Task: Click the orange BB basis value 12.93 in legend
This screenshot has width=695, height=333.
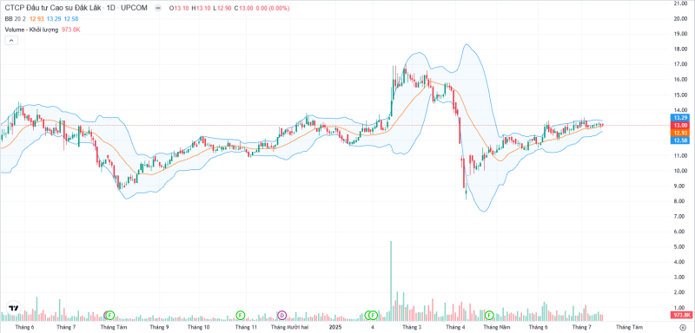Action: point(36,19)
